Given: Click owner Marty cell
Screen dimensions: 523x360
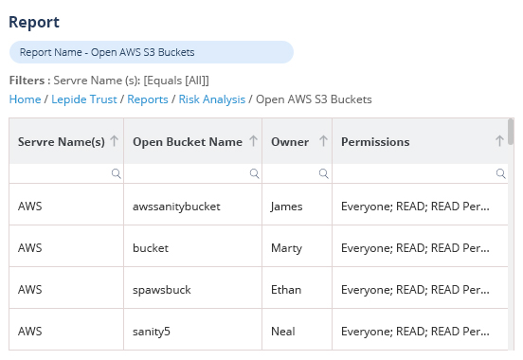Looking at the screenshot, I should click(x=297, y=246).
